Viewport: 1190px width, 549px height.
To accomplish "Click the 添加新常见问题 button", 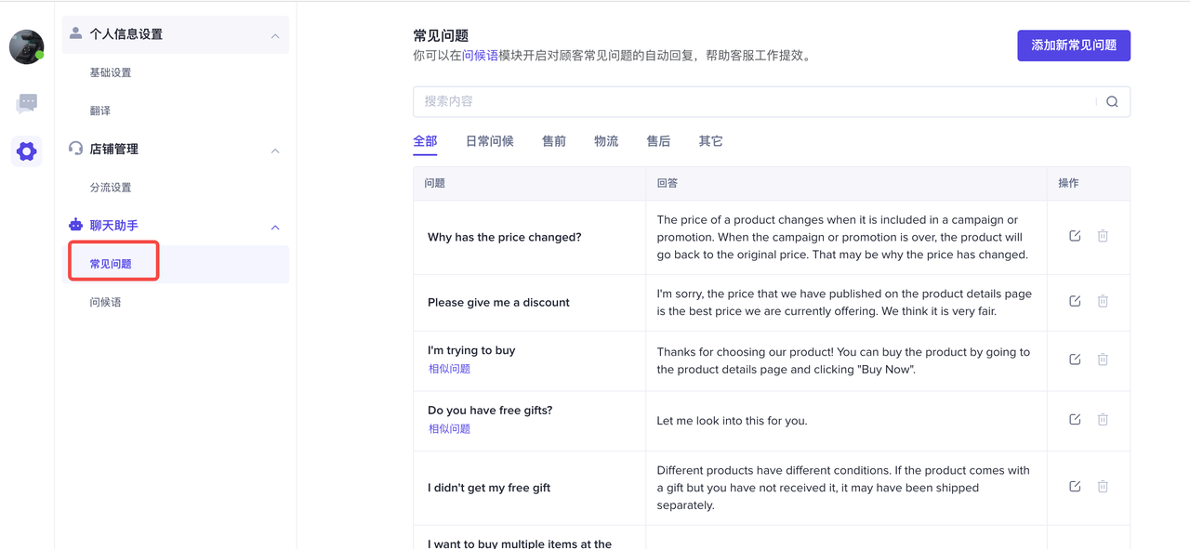I will (1073, 46).
